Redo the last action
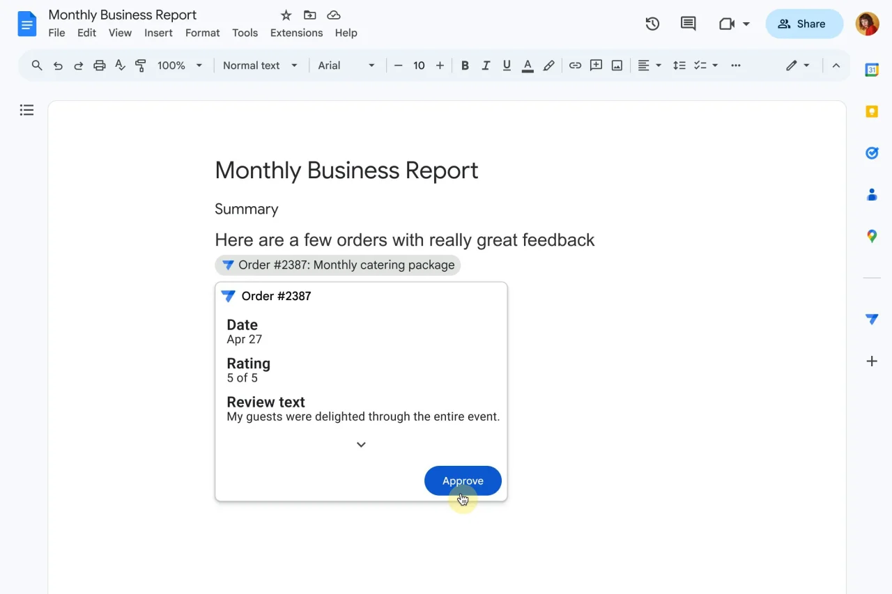Image resolution: width=892 pixels, height=594 pixels. 79,65
